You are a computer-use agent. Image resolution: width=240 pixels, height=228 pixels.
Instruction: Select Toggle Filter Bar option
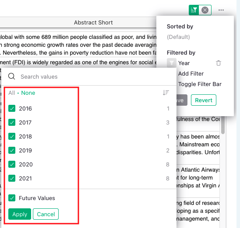(200, 84)
